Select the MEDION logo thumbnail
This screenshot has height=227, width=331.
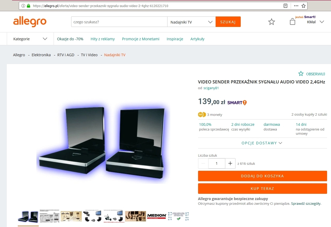[x=156, y=216]
